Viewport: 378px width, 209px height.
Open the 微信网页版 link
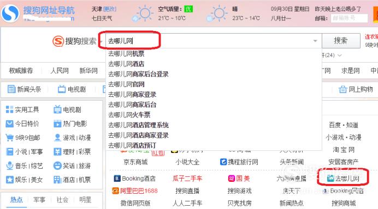tap(135, 204)
